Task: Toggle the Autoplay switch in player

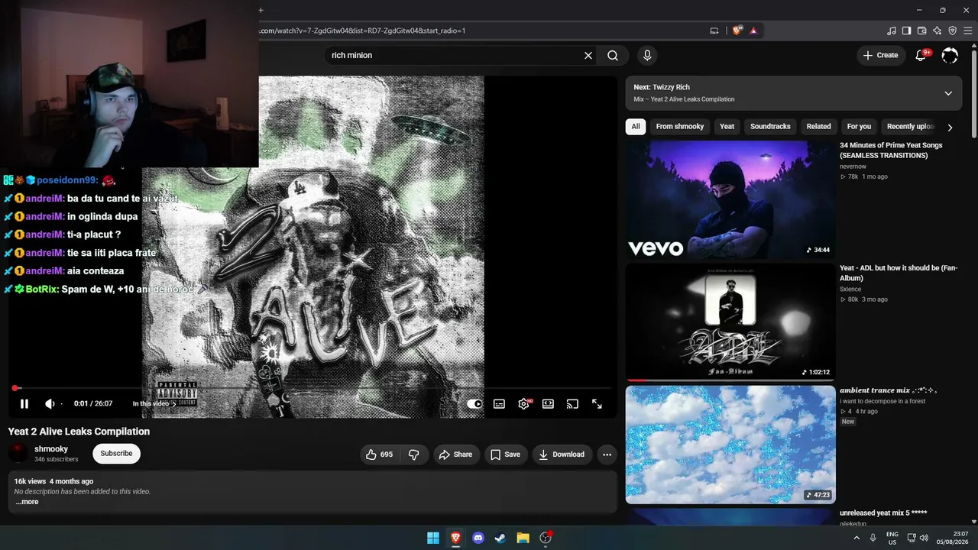Action: (474, 404)
